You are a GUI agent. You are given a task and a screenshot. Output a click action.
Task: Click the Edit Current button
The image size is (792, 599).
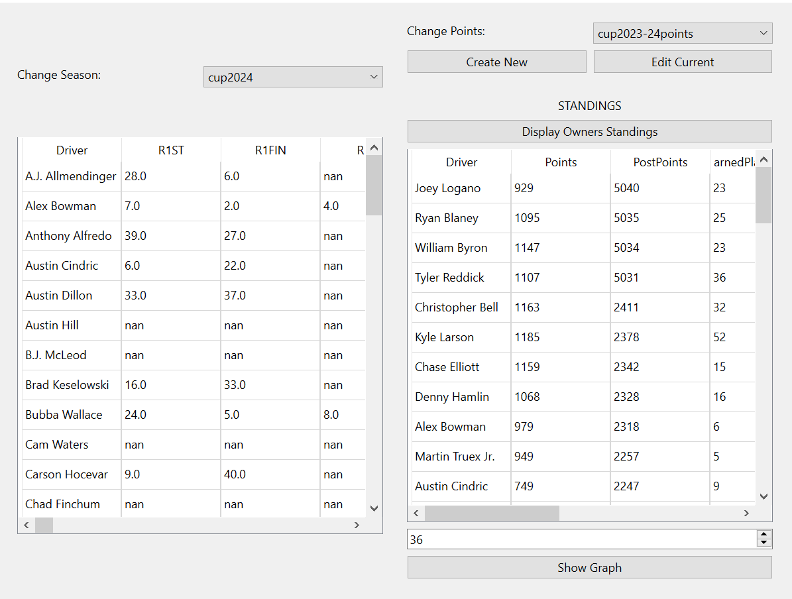click(x=683, y=62)
